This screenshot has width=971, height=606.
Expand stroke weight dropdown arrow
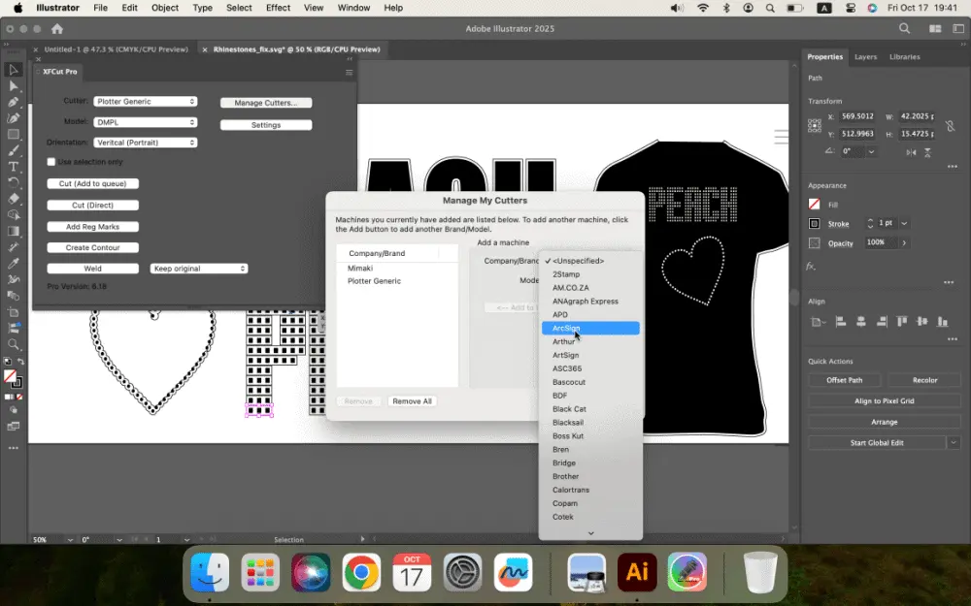pyautogui.click(x=904, y=223)
